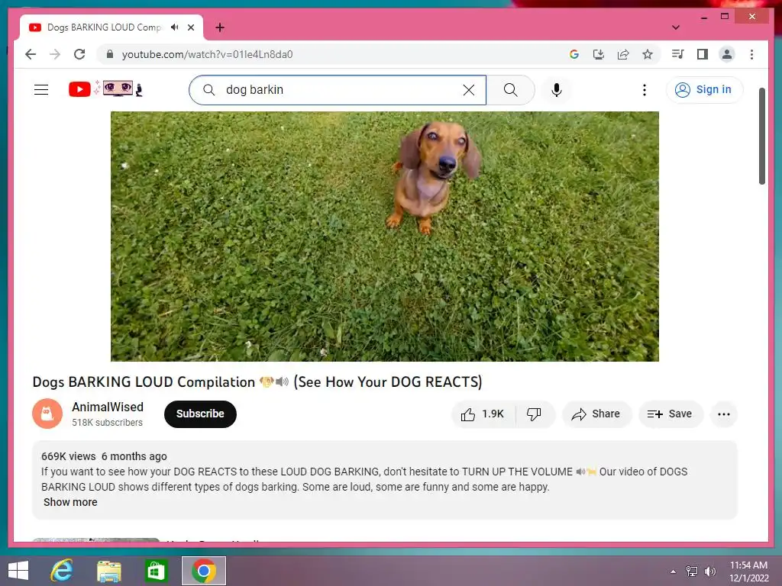Click the address bar URL
Screen dimensions: 782x586
coord(207,54)
